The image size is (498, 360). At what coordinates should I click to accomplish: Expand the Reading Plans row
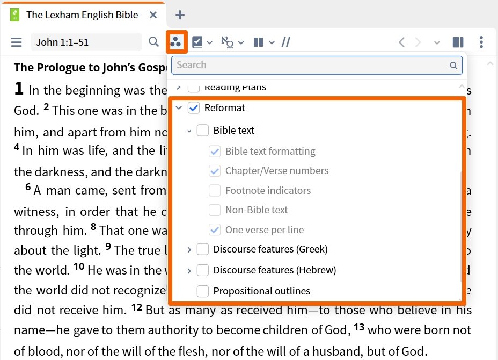pos(179,87)
